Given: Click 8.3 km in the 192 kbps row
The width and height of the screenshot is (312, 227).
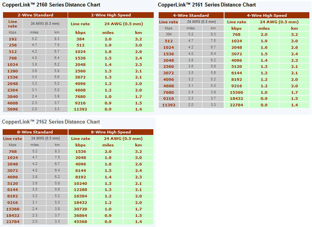Looking at the screenshot, I should (x=57, y=39).
